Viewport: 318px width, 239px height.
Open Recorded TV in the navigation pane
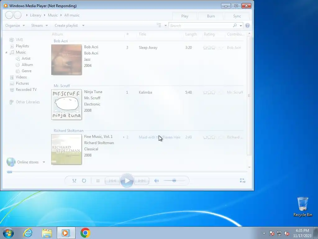pyautogui.click(x=26, y=89)
